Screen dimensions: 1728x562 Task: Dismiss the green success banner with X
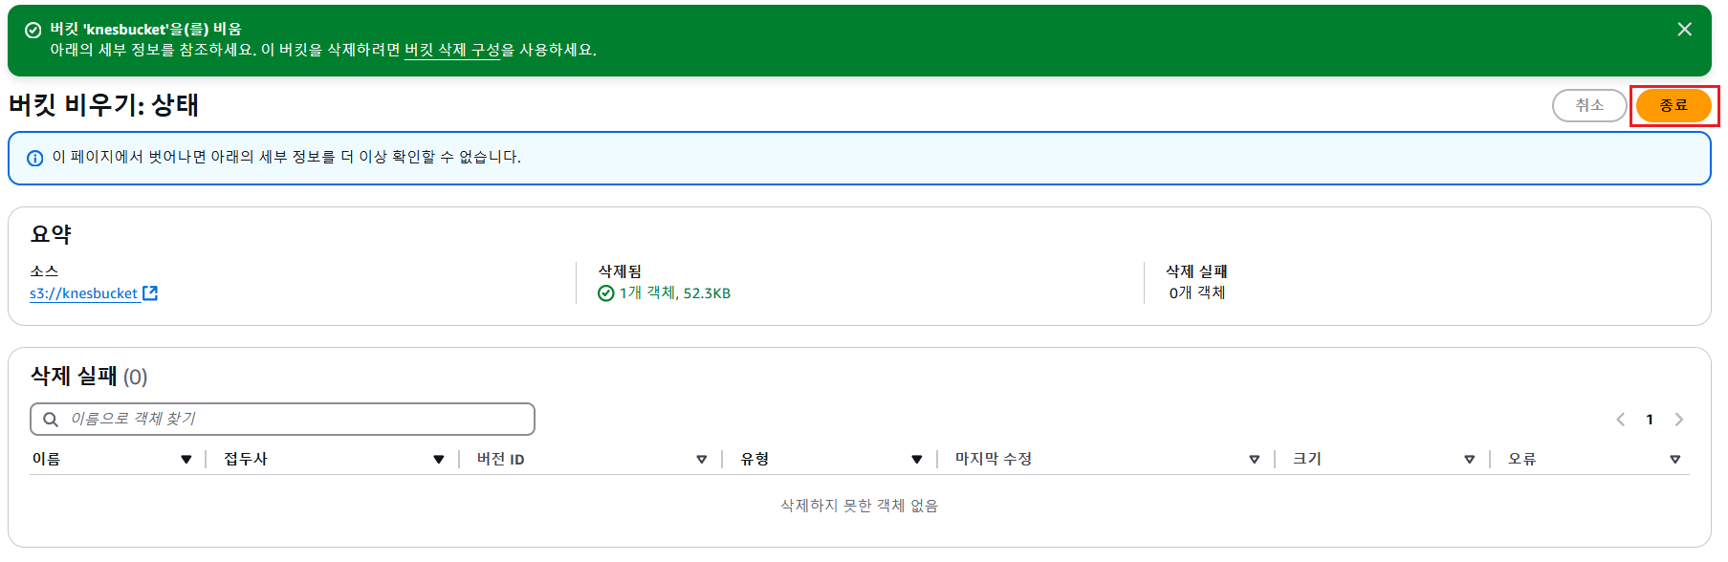(1684, 30)
